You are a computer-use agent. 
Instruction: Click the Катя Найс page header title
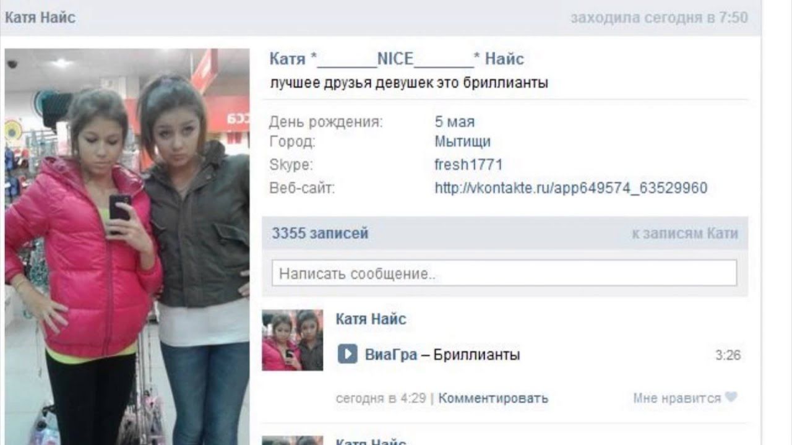tap(40, 17)
